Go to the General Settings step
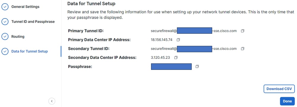Viewport: 297px width, 107px height. pyautogui.click(x=25, y=7)
